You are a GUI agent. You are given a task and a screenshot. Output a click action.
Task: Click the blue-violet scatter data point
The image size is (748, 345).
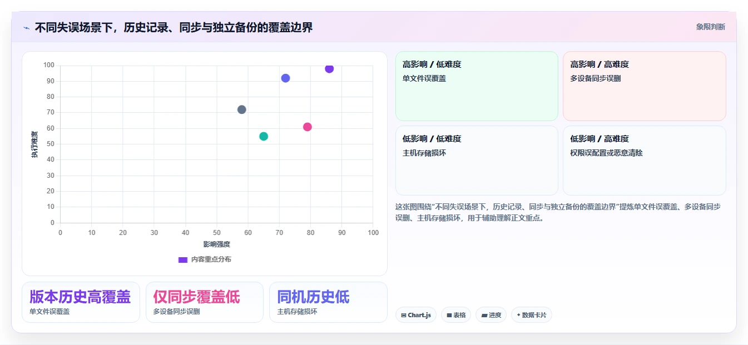pyautogui.click(x=285, y=78)
